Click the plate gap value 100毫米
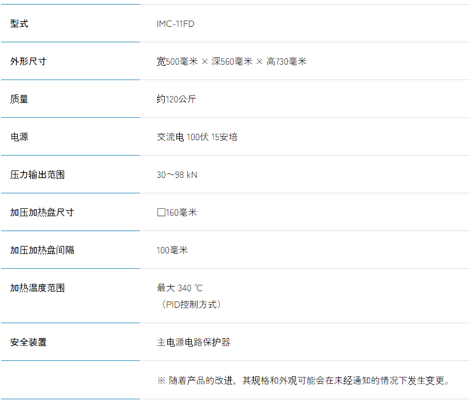The image size is (470, 405). pyautogui.click(x=172, y=251)
